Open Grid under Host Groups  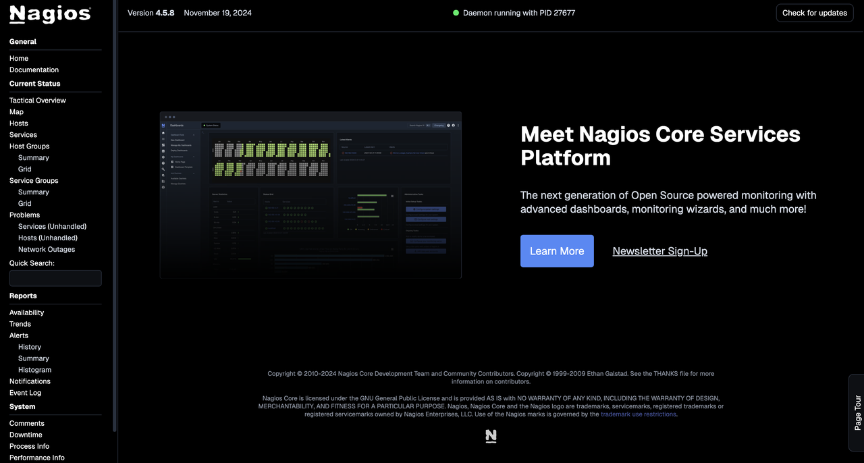click(x=25, y=169)
